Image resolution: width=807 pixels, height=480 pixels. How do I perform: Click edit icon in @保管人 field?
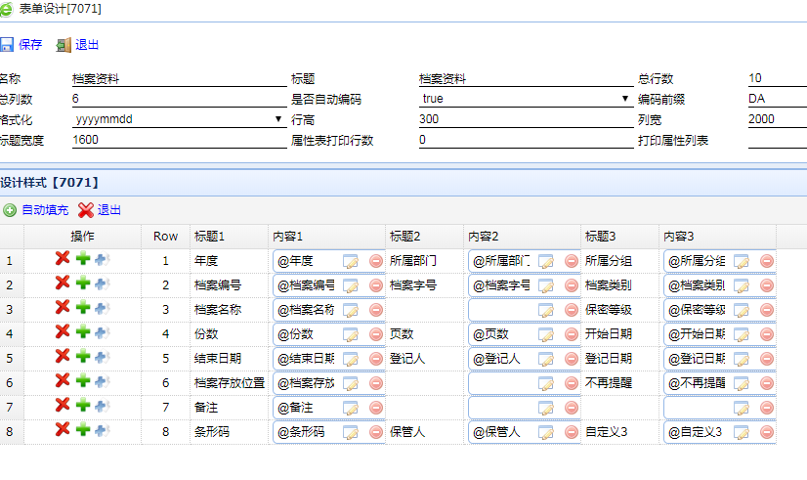pos(546,432)
